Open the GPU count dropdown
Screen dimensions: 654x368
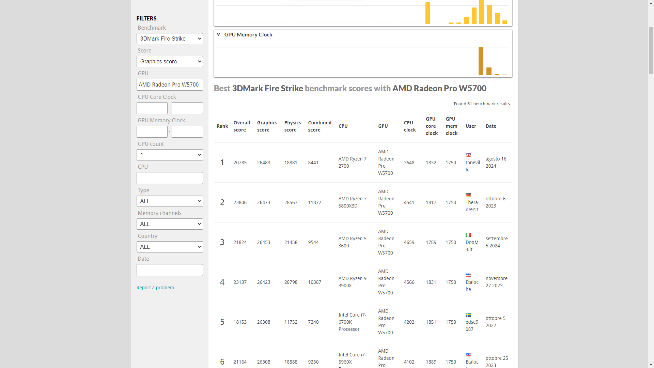(170, 155)
